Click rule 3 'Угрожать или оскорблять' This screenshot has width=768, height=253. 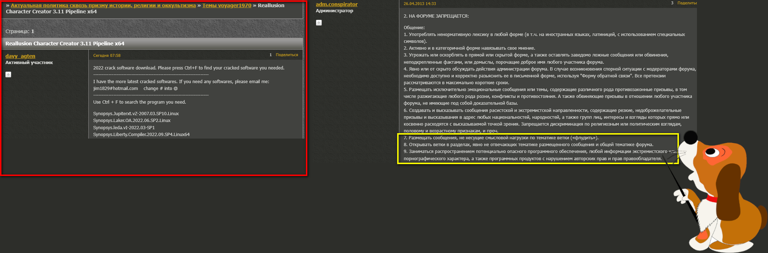pyautogui.click(x=536, y=59)
